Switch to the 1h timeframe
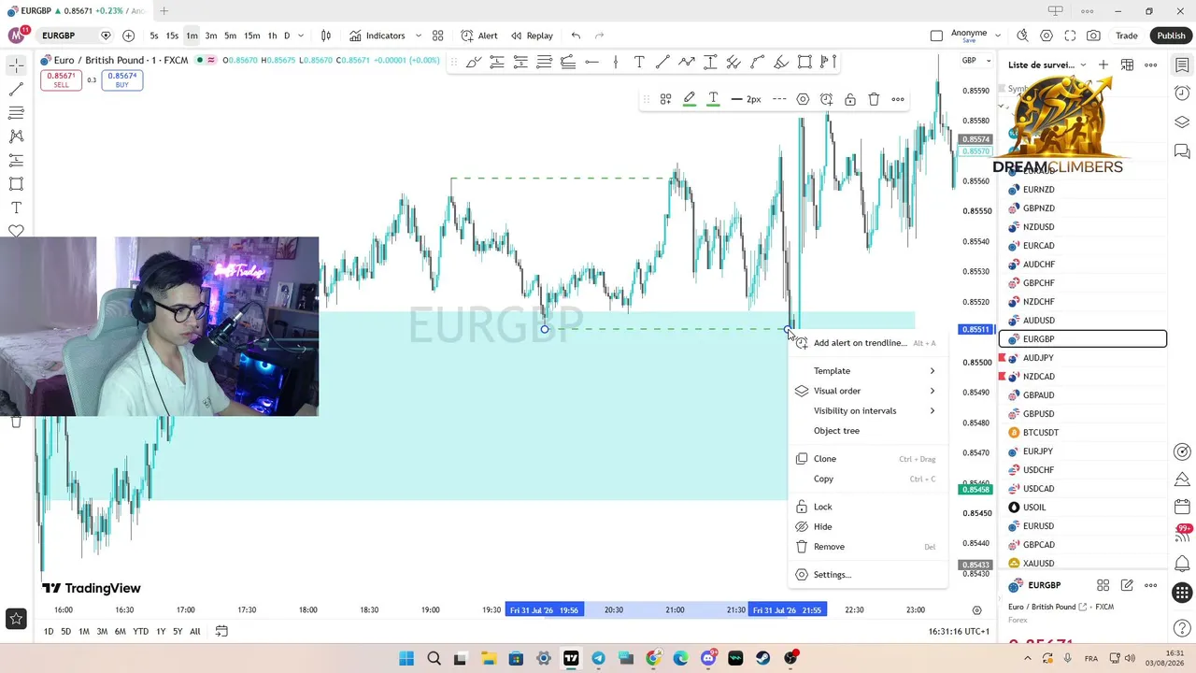 [x=272, y=36]
